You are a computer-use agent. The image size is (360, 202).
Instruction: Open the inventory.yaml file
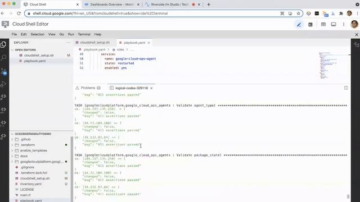pos(31,184)
